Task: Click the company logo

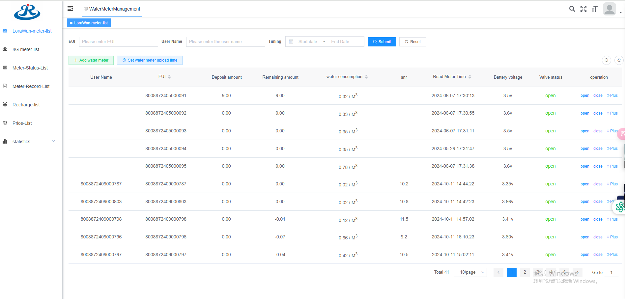Action: 27,12
